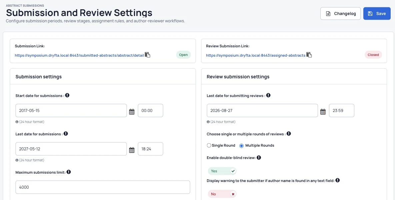Copy the Review Submission Link to clipboard
This screenshot has width=395, height=200.
click(309, 55)
